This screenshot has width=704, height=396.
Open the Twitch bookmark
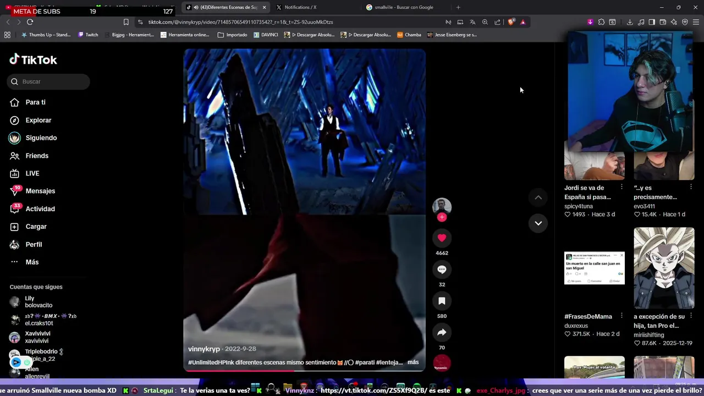[x=88, y=35]
